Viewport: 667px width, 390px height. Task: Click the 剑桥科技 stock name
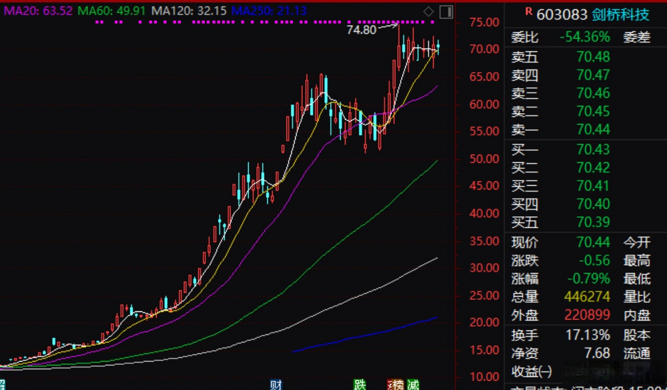(x=620, y=15)
